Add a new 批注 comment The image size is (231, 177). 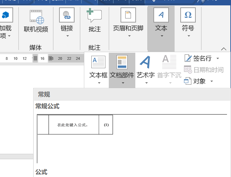pyautogui.click(x=94, y=20)
